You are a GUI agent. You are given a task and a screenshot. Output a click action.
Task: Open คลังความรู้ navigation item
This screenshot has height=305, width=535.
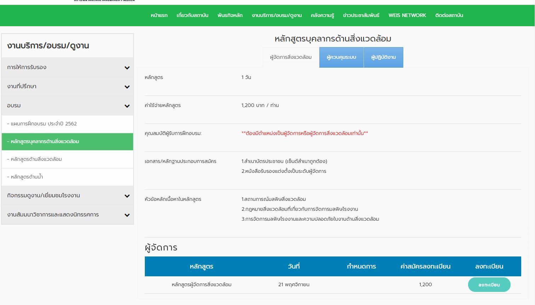click(x=322, y=16)
